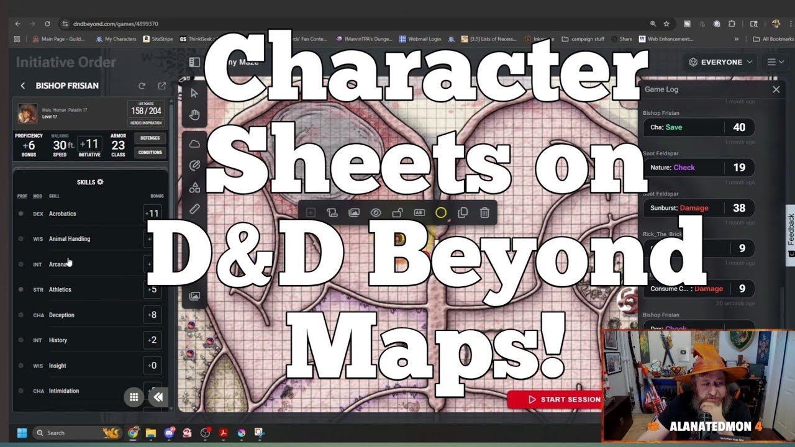Open the Sunburst: Damage 38 log entry
Image resolution: width=795 pixels, height=447 pixels.
click(699, 208)
